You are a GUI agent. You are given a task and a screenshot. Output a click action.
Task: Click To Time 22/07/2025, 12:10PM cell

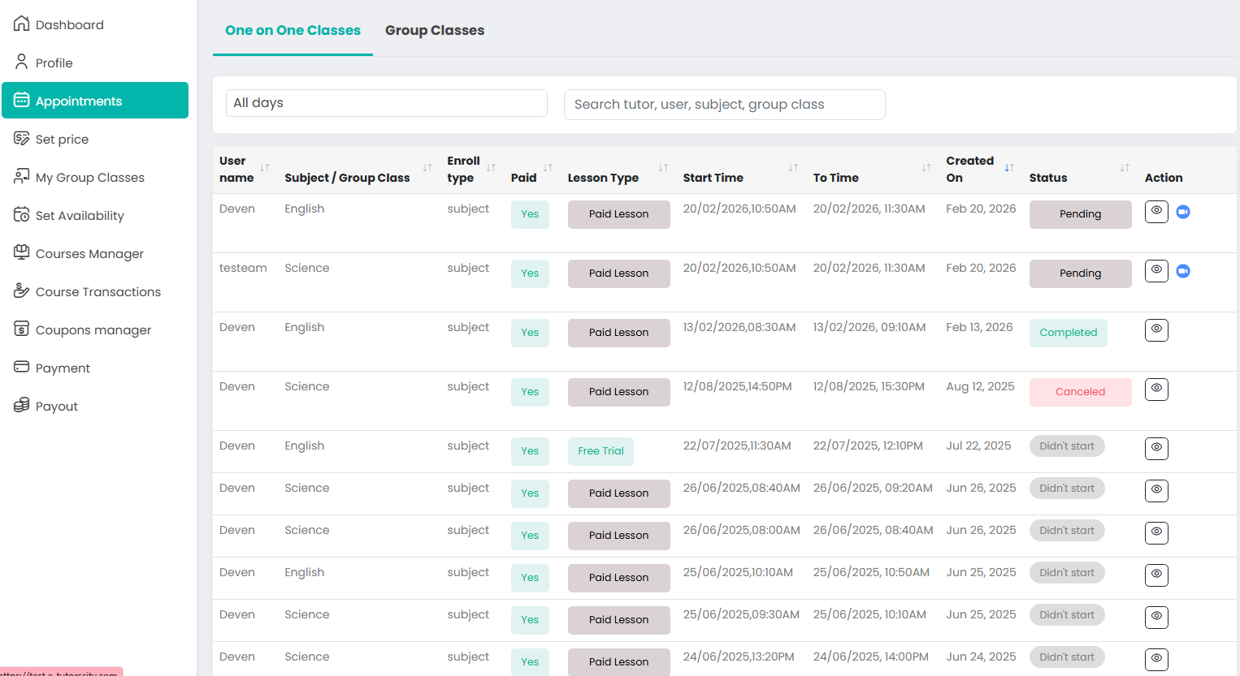pyautogui.click(x=868, y=446)
